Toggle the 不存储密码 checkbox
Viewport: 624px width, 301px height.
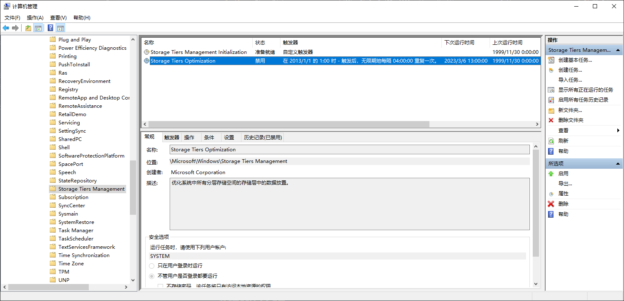(x=161, y=286)
